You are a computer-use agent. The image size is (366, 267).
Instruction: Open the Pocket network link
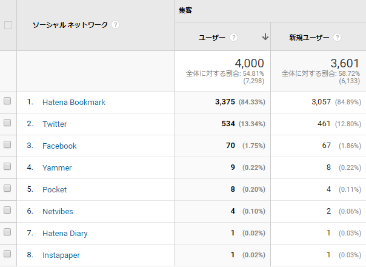(55, 189)
